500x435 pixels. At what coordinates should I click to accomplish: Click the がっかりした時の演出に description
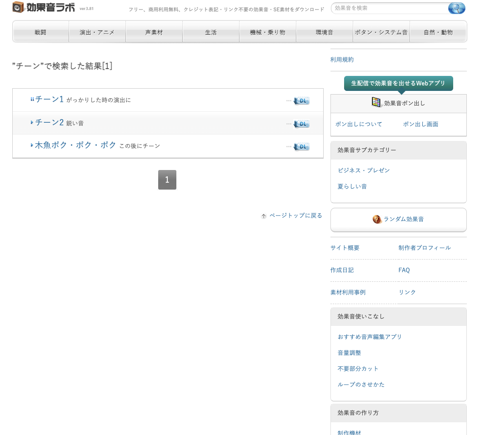(99, 100)
